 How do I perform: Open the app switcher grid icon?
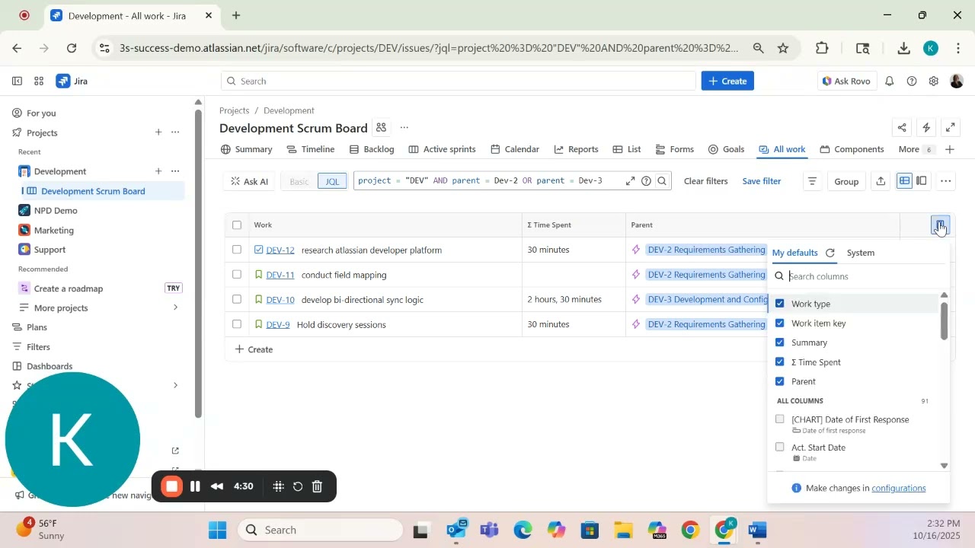(x=39, y=81)
